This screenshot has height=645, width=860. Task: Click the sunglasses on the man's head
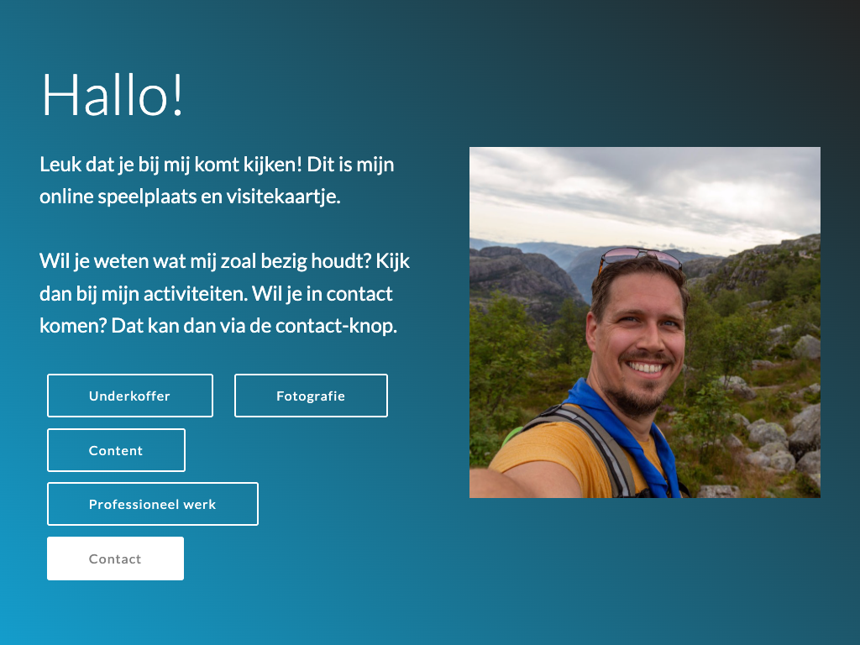[641, 257]
